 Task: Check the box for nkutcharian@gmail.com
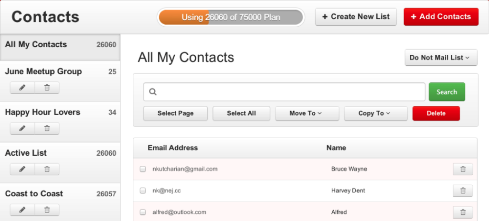(x=143, y=169)
